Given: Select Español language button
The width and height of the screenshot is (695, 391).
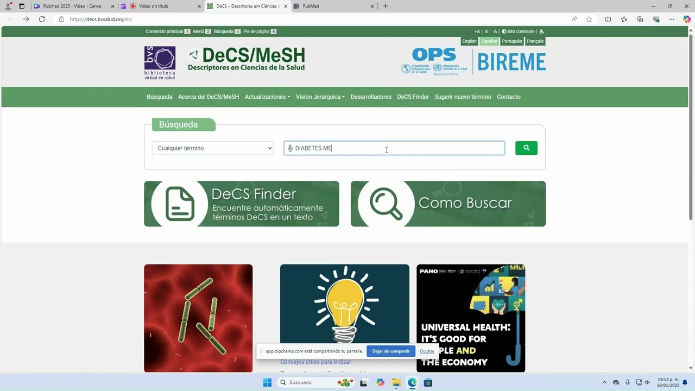Looking at the screenshot, I should tap(489, 41).
